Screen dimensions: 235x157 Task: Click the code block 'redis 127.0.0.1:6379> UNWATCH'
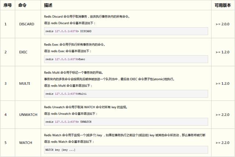coord(126,122)
